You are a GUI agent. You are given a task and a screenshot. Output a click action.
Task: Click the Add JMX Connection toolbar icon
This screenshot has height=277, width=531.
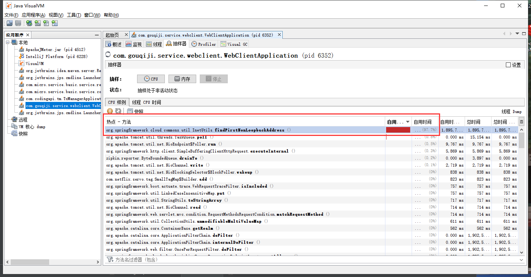[37, 23]
